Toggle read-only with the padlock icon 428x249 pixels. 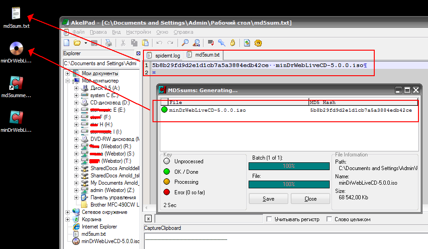tap(232, 43)
